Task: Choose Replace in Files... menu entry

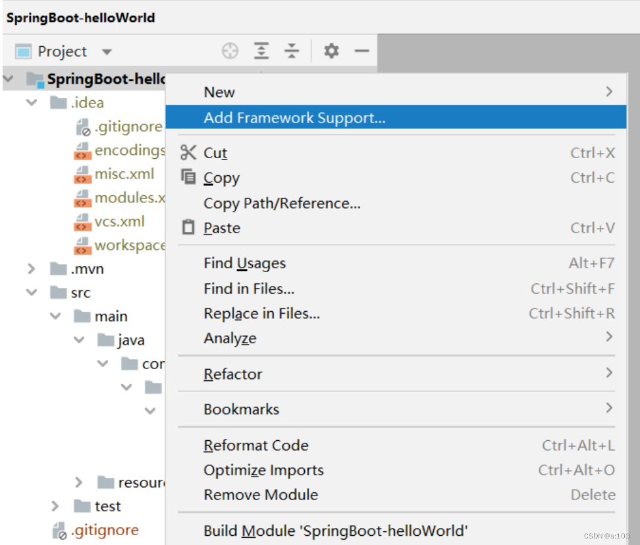Action: (x=396, y=313)
